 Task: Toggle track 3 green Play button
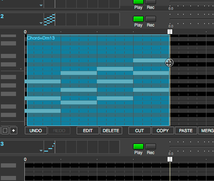[138, 146]
